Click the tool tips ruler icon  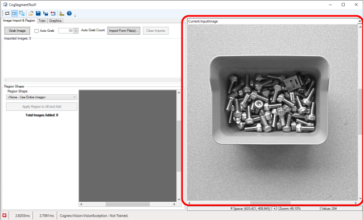pyautogui.click(x=61, y=14)
